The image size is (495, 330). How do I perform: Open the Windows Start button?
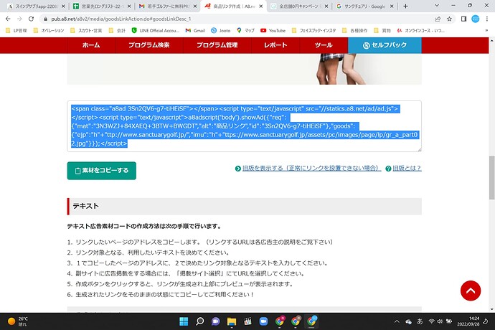point(184,321)
